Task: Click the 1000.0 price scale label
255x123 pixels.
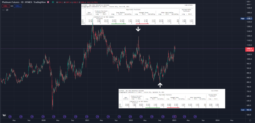Action: click(x=249, y=59)
